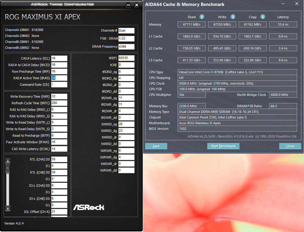Click the Channels # field showing Dual
The width and height of the screenshot is (304, 232).
pyautogui.click(x=126, y=31)
